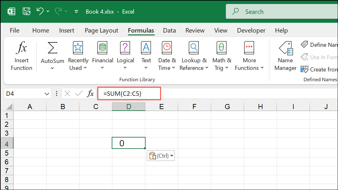The height and width of the screenshot is (190, 338).
Task: Open the Text functions icon
Action: coord(146,48)
